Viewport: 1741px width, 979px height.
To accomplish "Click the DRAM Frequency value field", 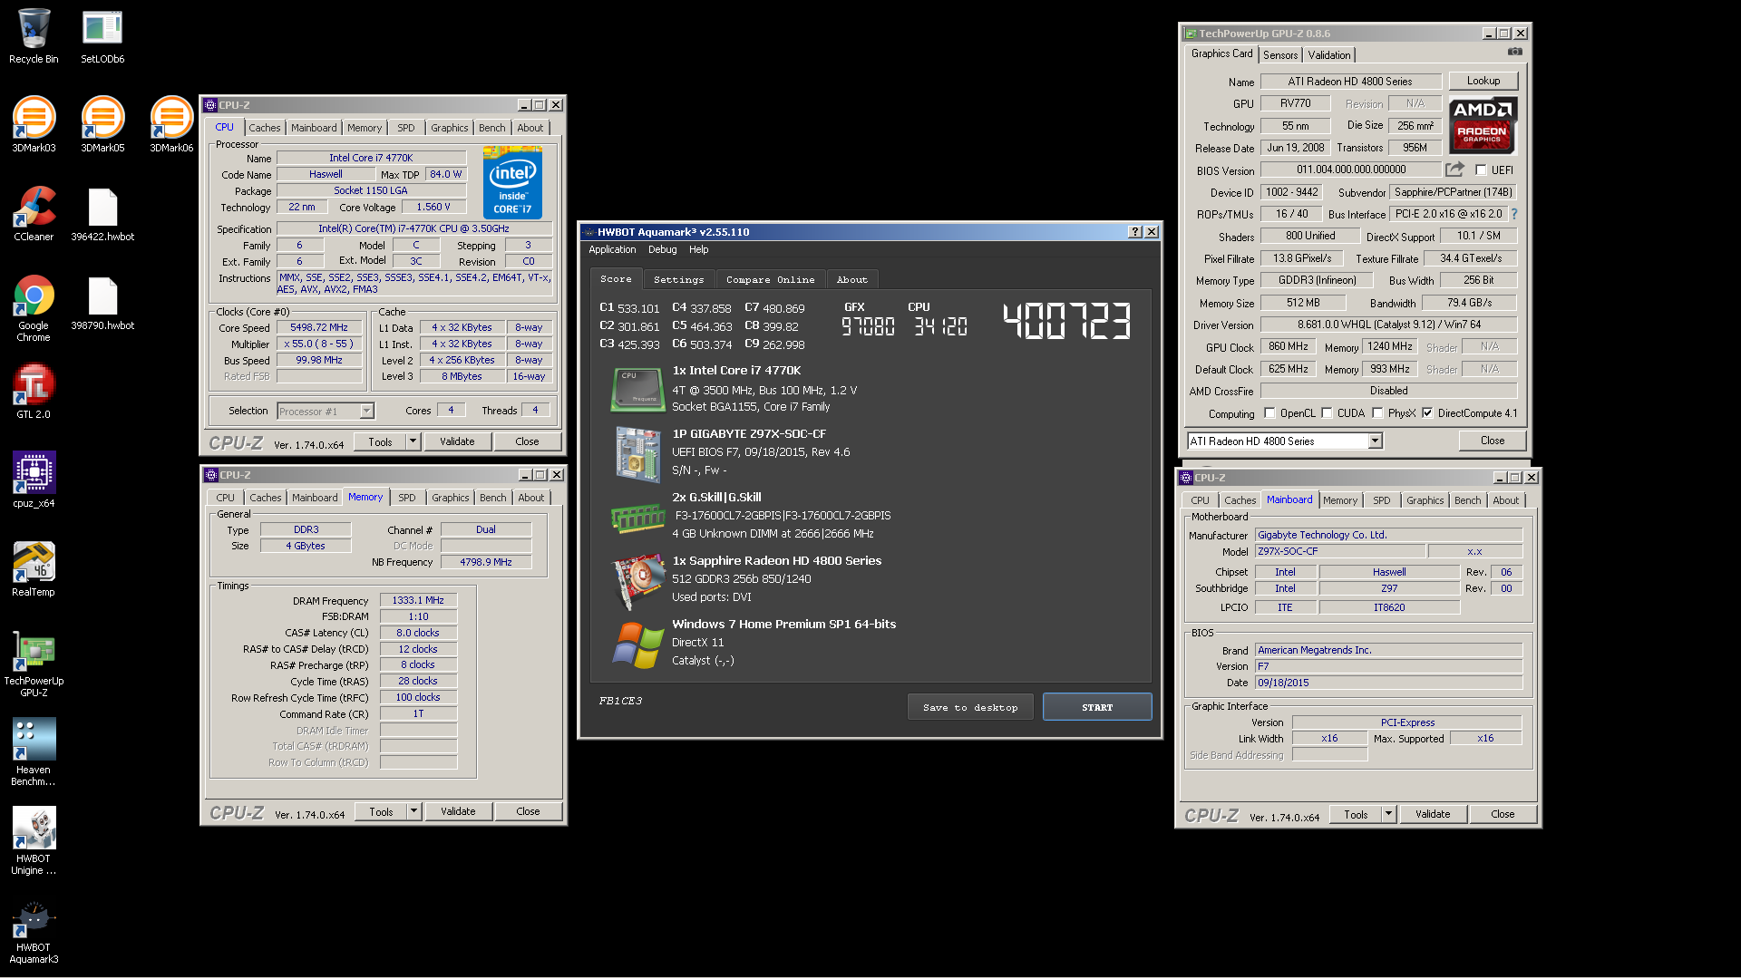I will (418, 600).
